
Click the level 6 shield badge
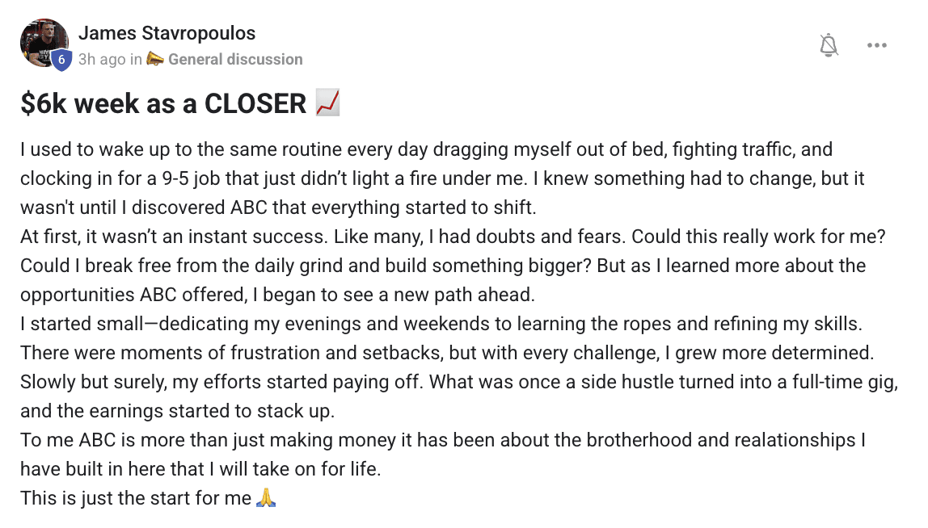click(61, 60)
